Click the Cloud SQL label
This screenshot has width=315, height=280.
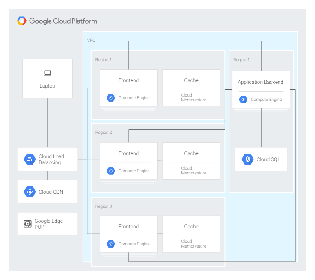click(268, 159)
